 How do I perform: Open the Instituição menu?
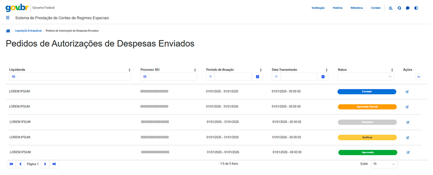pos(318,8)
